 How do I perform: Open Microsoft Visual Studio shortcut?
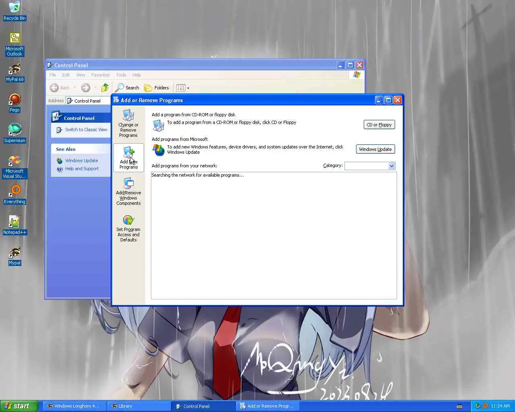14,167
